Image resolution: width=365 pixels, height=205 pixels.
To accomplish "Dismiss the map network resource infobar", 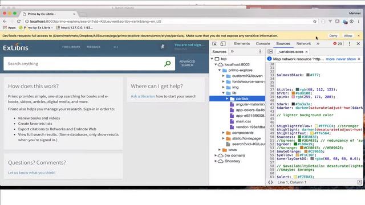I will click(359, 59).
